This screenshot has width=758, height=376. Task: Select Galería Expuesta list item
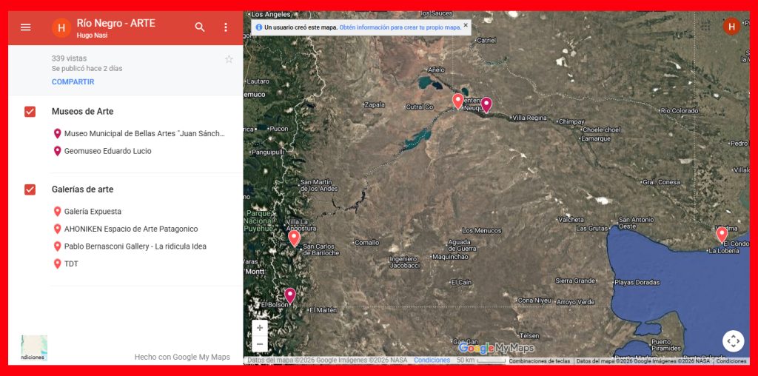point(93,212)
